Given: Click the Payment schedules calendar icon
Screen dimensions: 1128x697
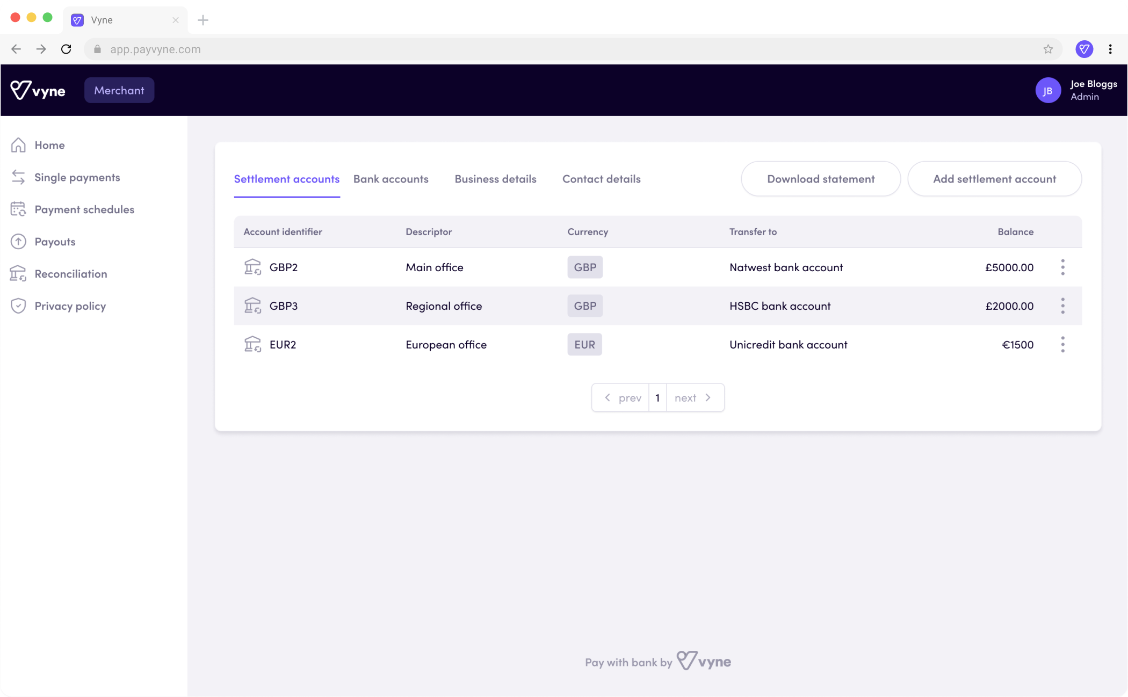Looking at the screenshot, I should pos(18,209).
